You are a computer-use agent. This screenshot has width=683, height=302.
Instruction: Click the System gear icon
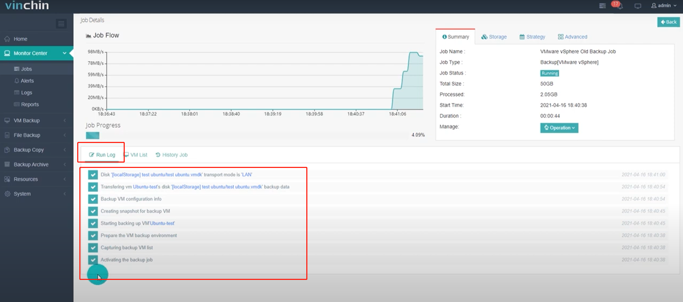(x=7, y=194)
